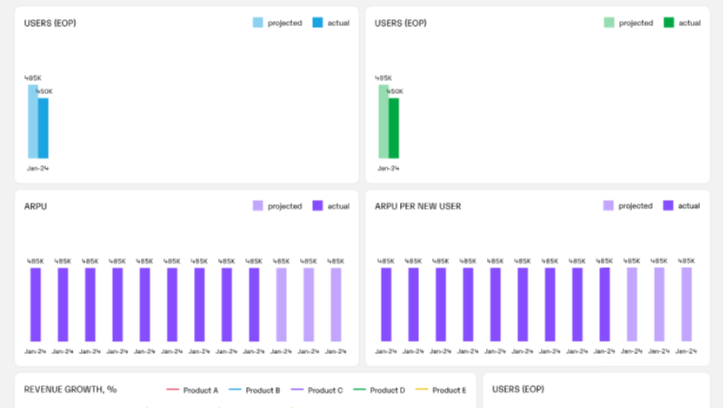Click the light blue projected 485K bar
This screenshot has width=726, height=408.
click(x=32, y=122)
